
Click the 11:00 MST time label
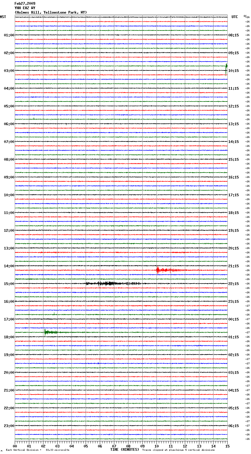tap(9, 213)
